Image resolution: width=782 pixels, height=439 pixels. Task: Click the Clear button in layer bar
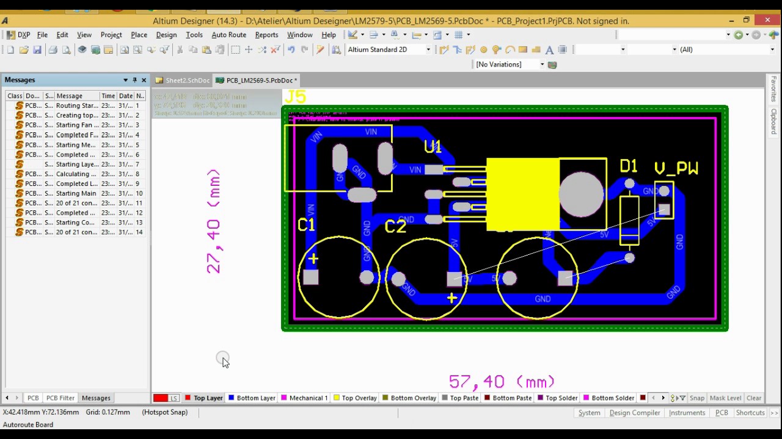coord(754,398)
